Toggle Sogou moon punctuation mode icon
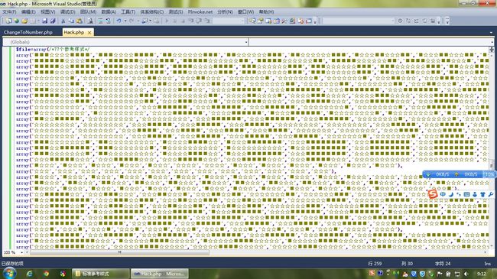The width and height of the screenshot is (497, 279). click(x=451, y=194)
